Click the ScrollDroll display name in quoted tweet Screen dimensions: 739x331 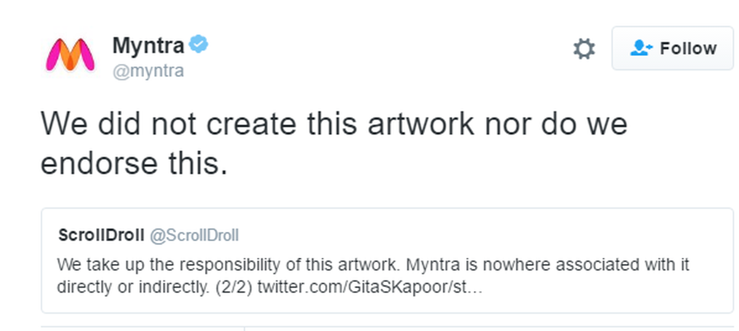[x=101, y=235]
